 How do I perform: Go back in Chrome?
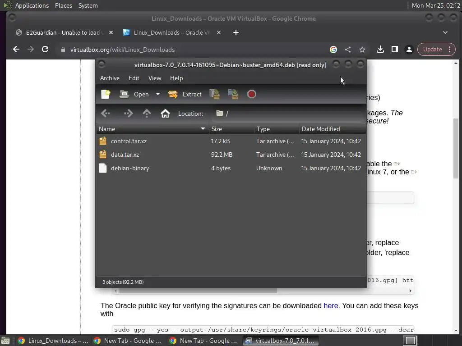pyautogui.click(x=16, y=50)
